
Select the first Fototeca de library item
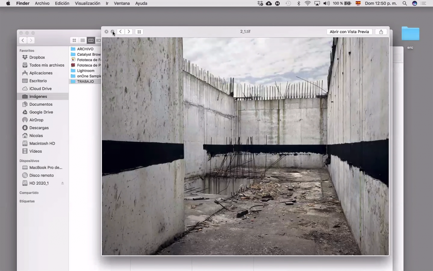pos(85,60)
